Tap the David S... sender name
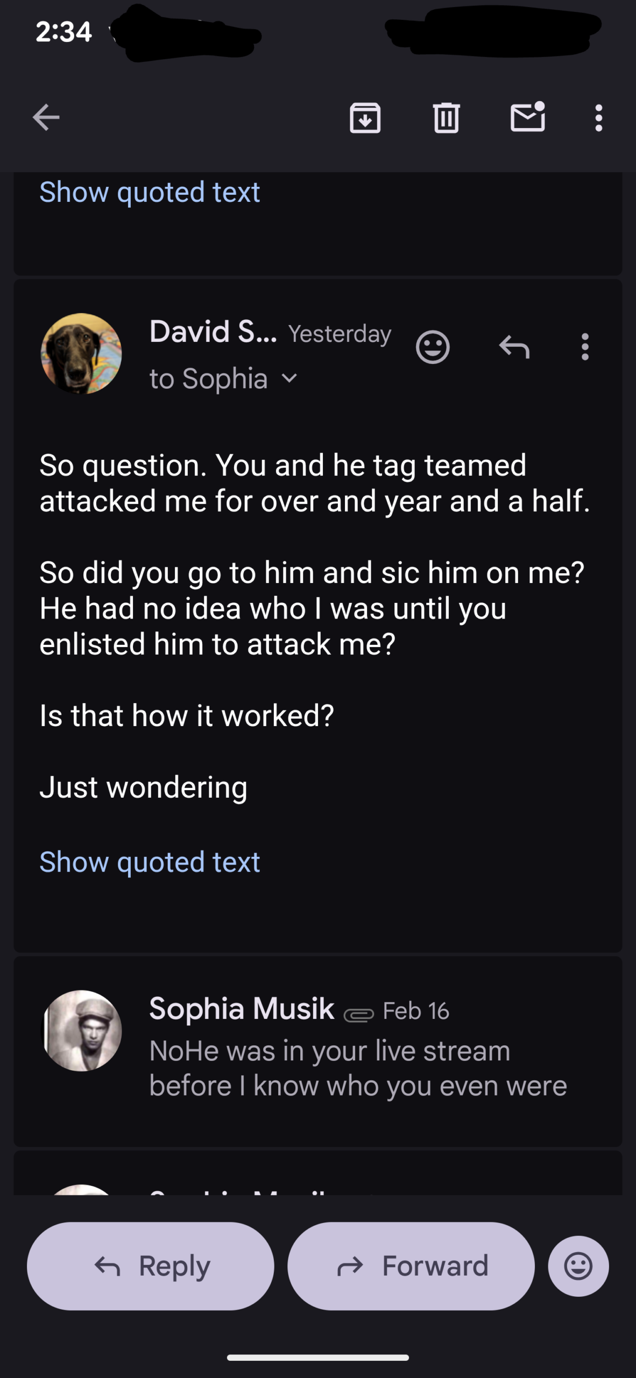 click(x=213, y=332)
